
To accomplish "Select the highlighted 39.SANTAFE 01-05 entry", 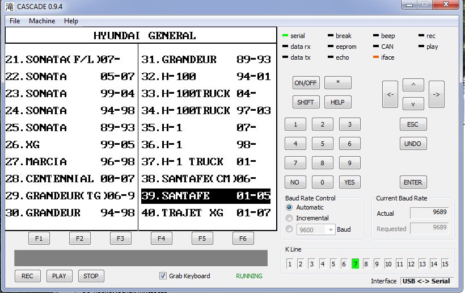I will [x=206, y=196].
